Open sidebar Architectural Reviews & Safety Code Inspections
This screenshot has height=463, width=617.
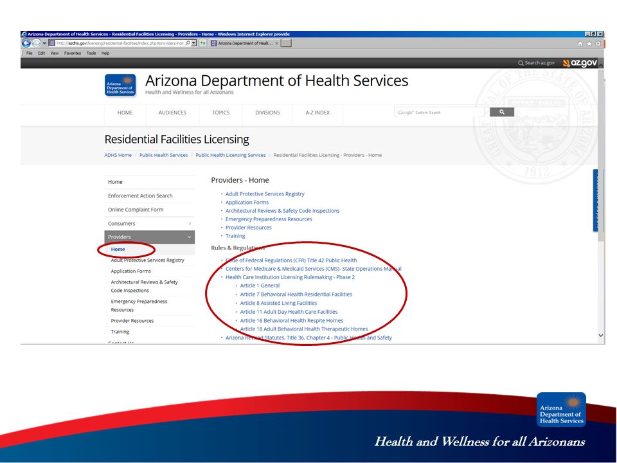click(x=145, y=286)
